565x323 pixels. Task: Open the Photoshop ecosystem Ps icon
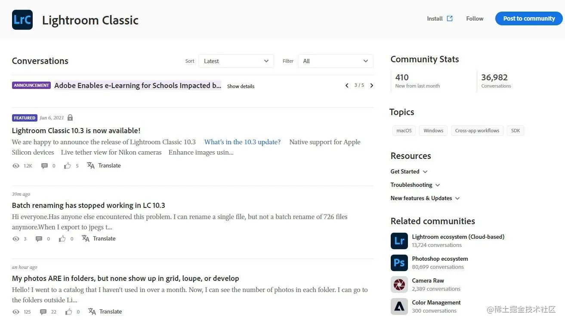coord(399,263)
